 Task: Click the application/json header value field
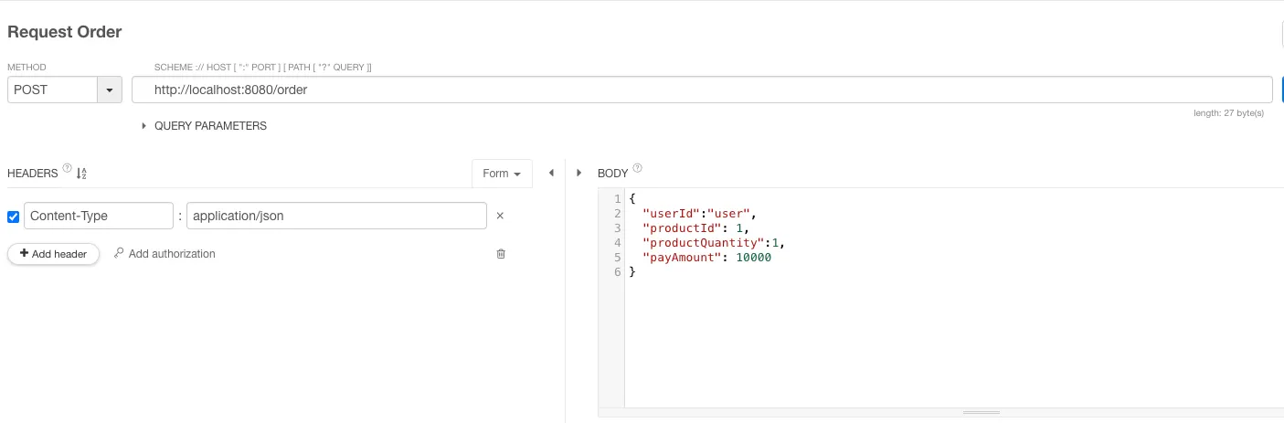tap(336, 216)
